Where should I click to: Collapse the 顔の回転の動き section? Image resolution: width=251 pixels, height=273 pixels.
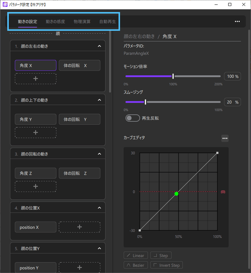pos(99,154)
